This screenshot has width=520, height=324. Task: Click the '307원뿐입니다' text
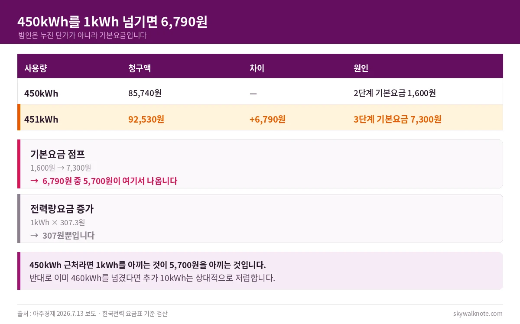pyautogui.click(x=68, y=236)
